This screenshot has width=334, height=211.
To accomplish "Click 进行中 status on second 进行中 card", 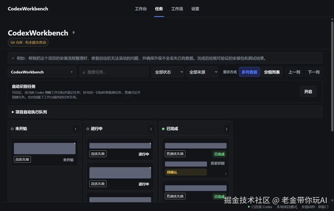I will [x=144, y=184].
